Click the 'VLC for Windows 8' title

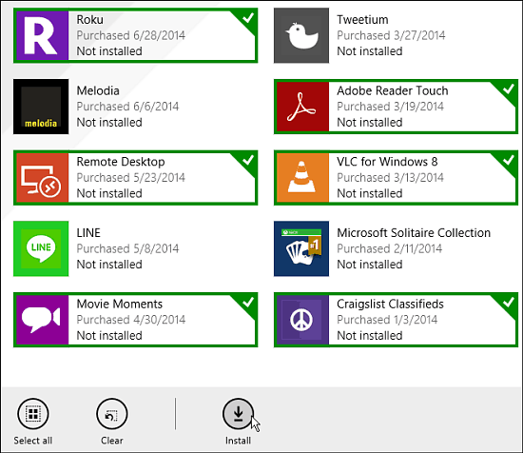[x=387, y=162]
